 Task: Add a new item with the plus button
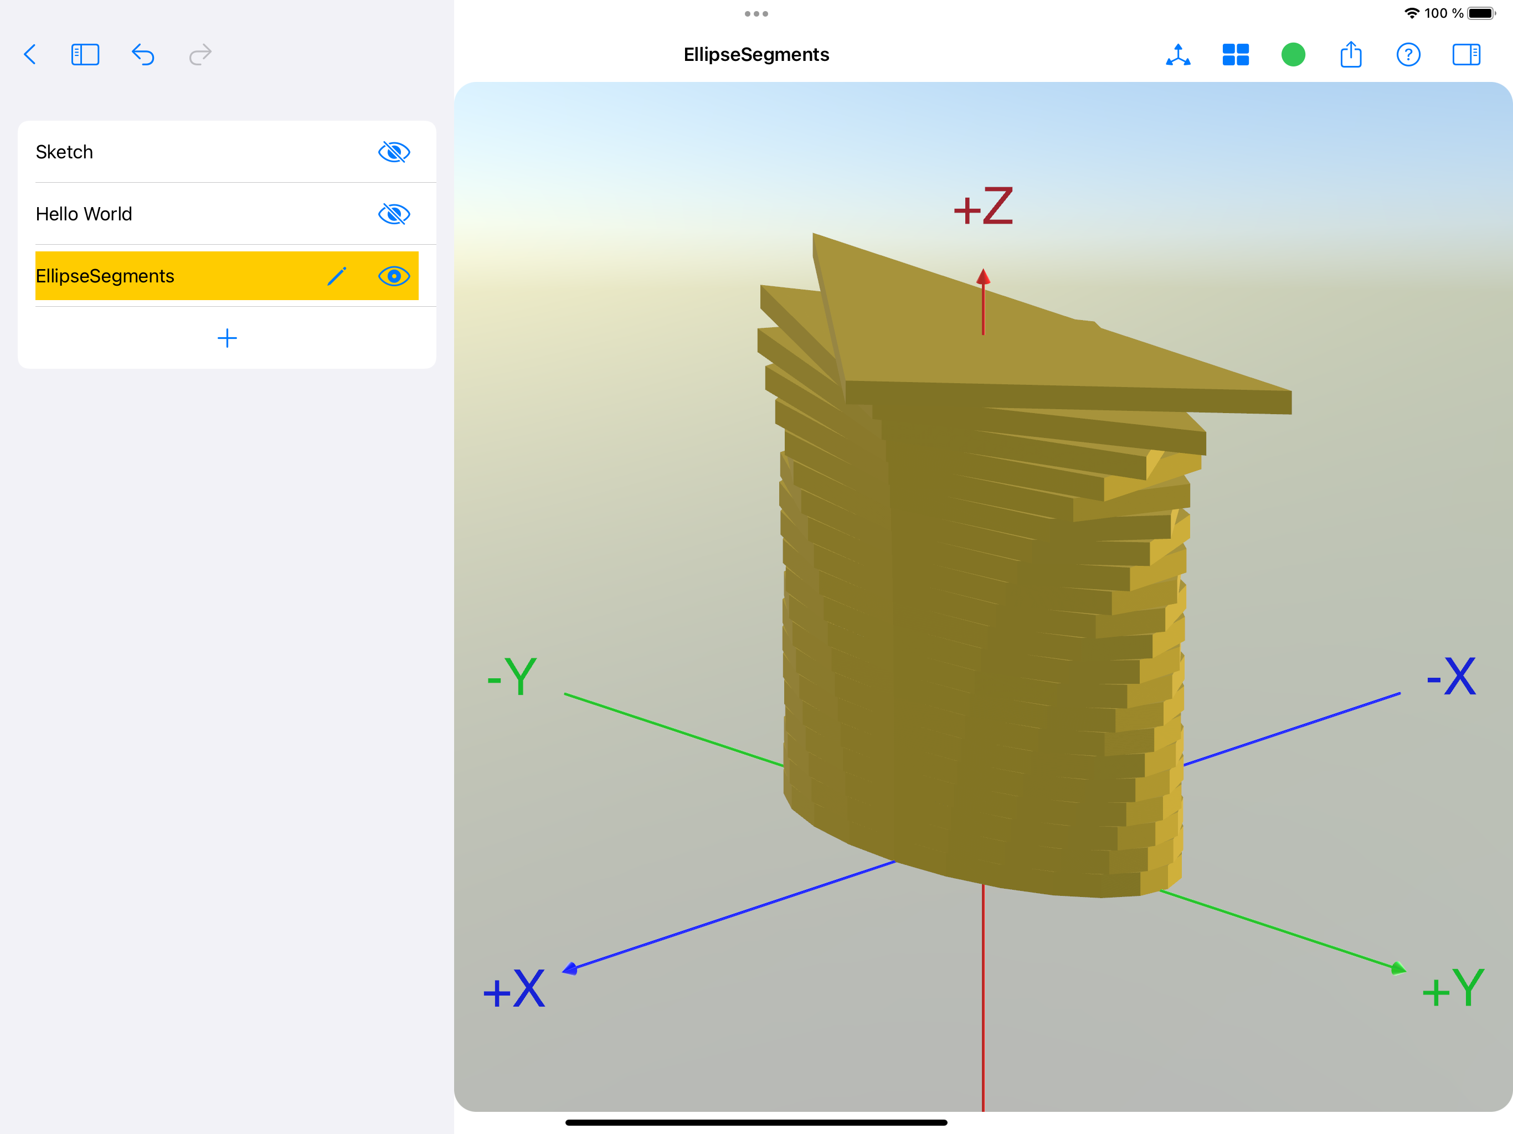point(227,338)
